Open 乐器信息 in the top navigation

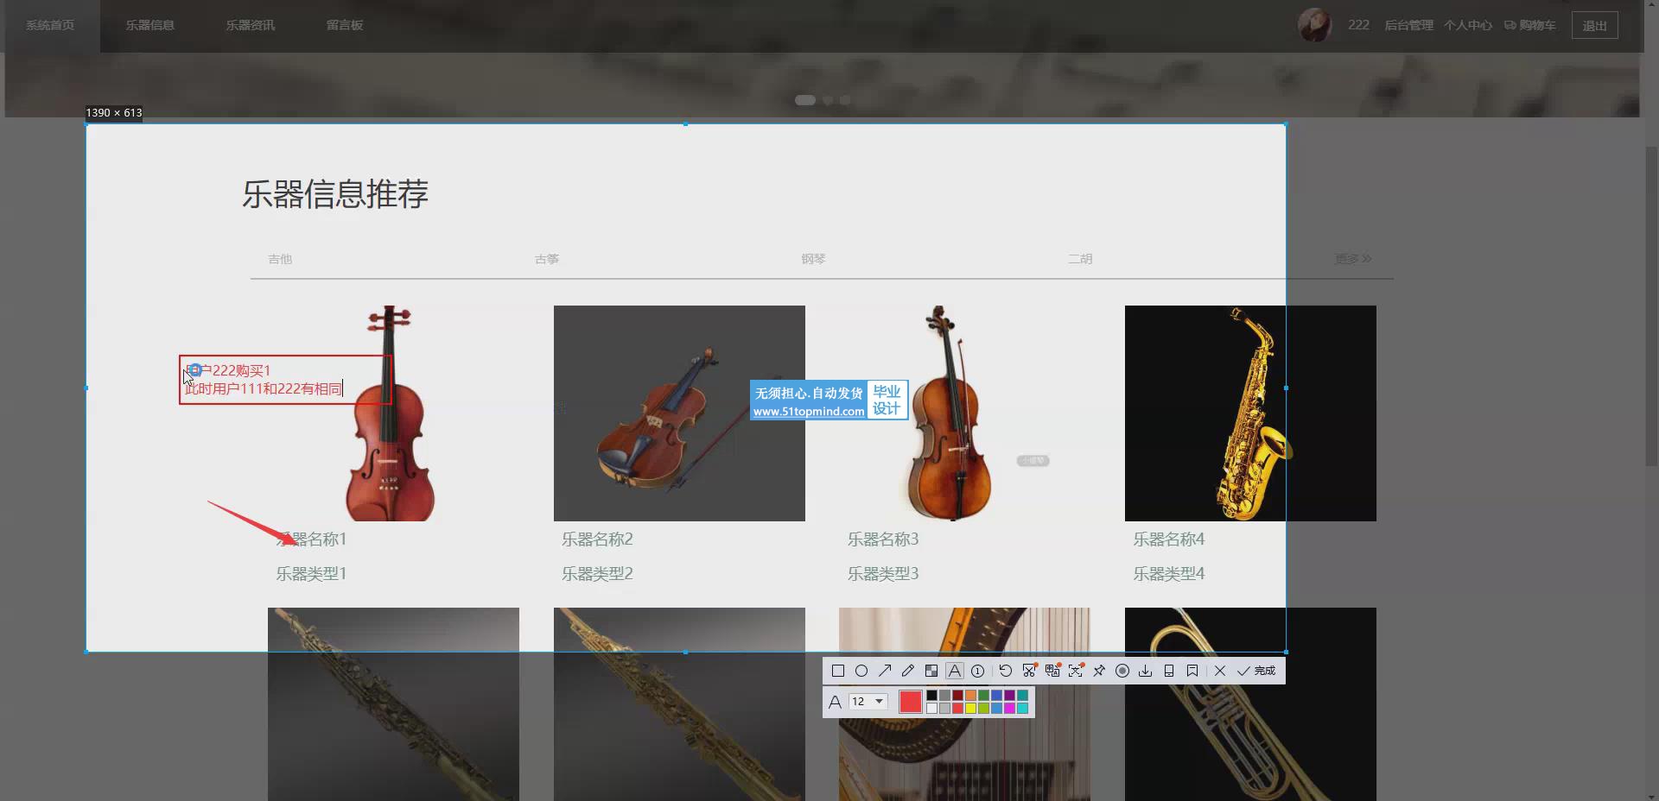pyautogui.click(x=150, y=25)
